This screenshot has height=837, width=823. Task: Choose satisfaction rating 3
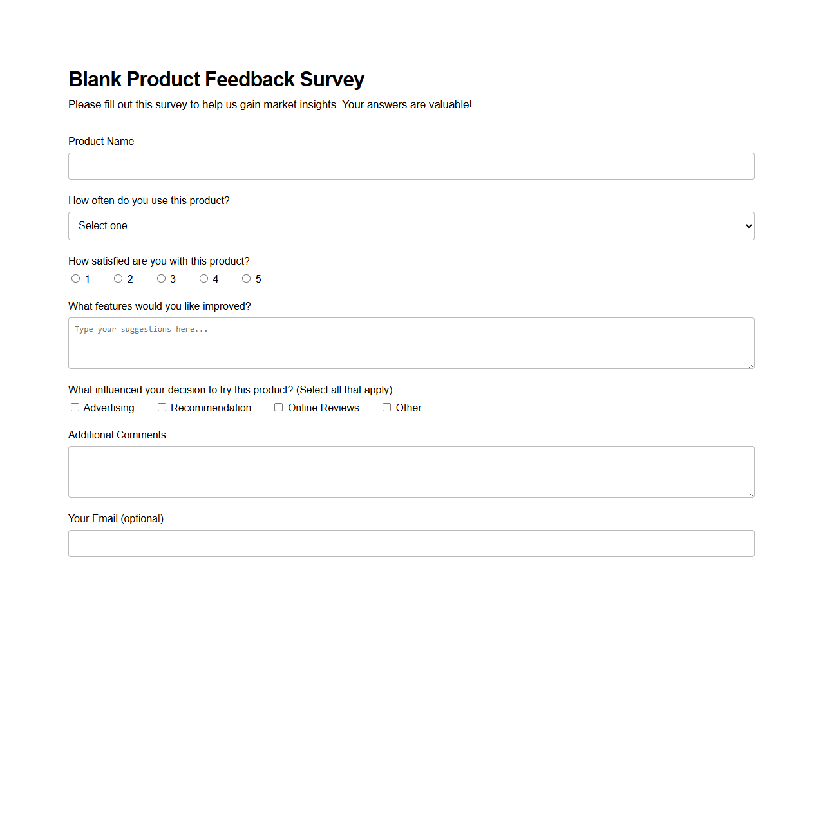pos(161,278)
